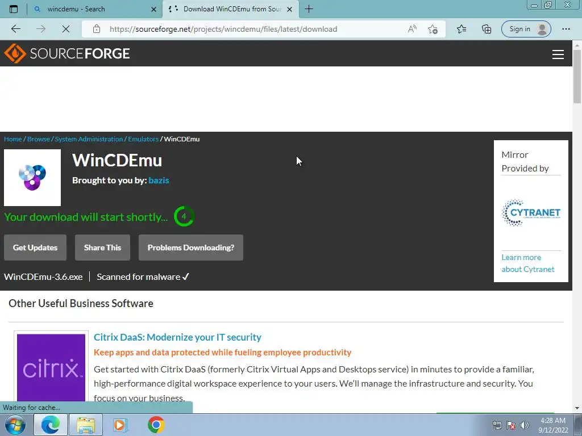Screen dimensions: 582x436
Task: Click the browser forward arrow
Action: pos(41,29)
